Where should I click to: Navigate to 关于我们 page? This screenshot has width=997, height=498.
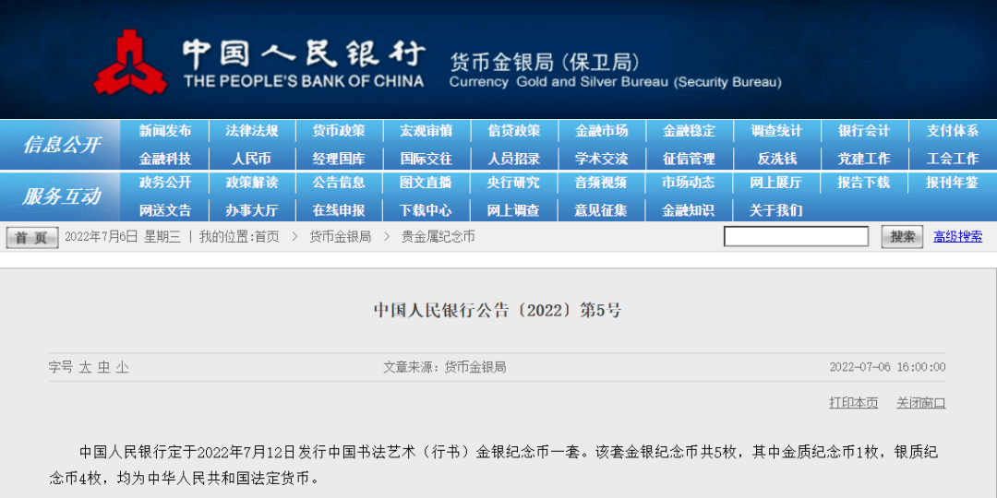coord(776,210)
